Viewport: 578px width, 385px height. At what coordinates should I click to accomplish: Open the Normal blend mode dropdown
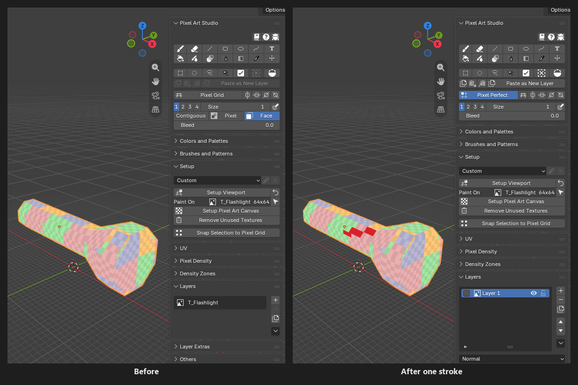[512, 359]
